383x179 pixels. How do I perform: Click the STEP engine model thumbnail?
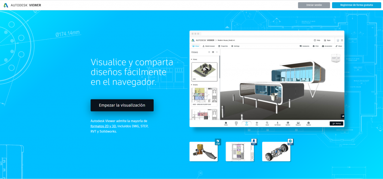tap(203, 152)
